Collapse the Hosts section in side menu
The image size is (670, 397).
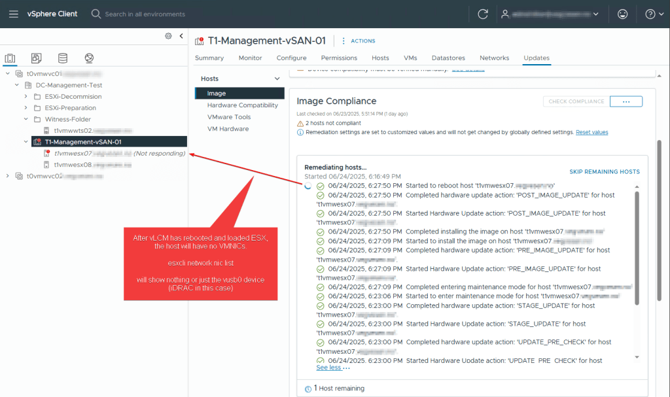point(276,78)
